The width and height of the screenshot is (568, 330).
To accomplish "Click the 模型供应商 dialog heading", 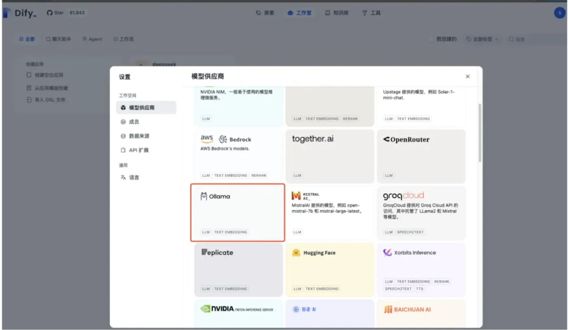I will point(208,76).
